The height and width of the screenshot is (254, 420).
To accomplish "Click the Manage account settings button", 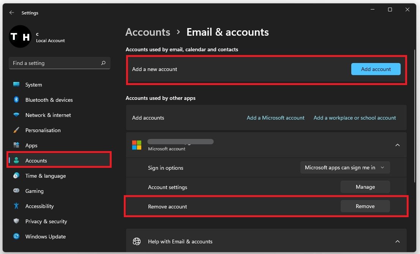I will tap(365, 187).
